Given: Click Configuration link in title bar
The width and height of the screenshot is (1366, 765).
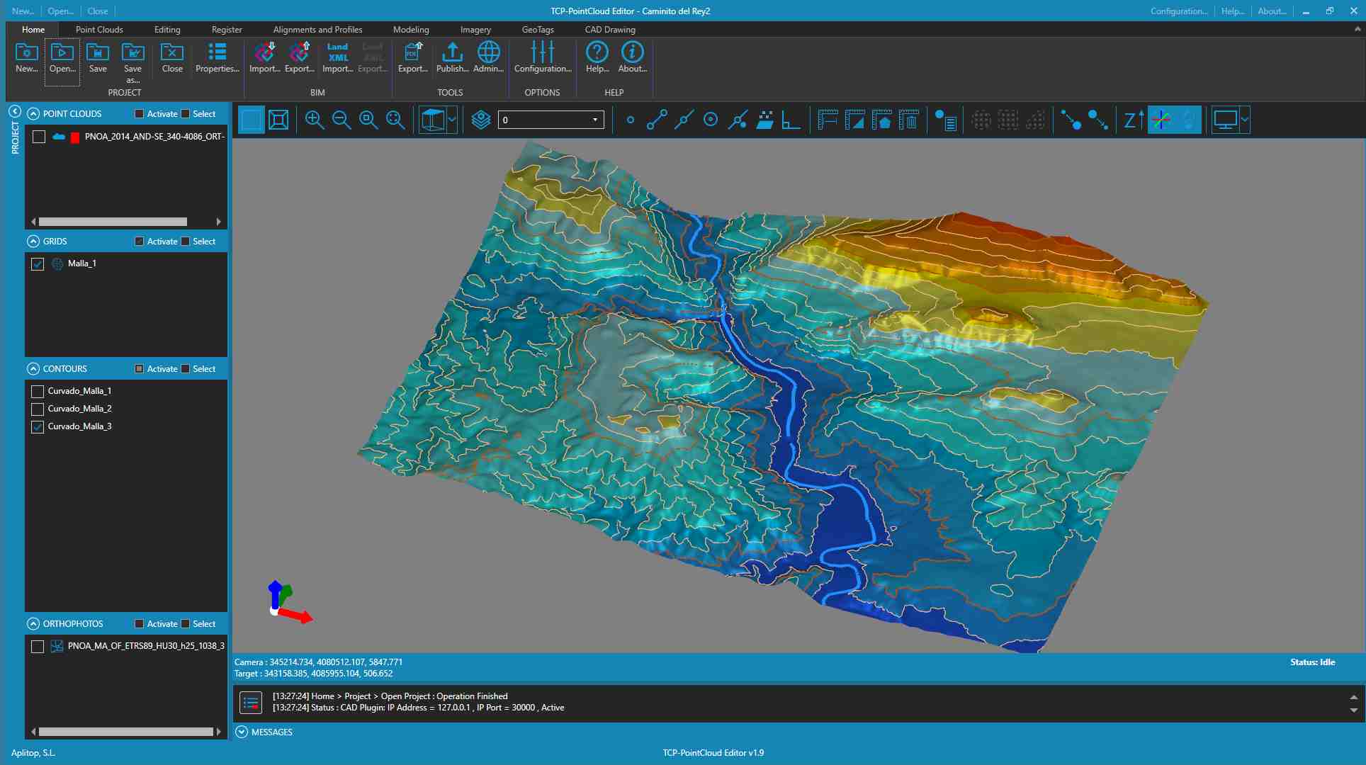Looking at the screenshot, I should click(x=1178, y=11).
